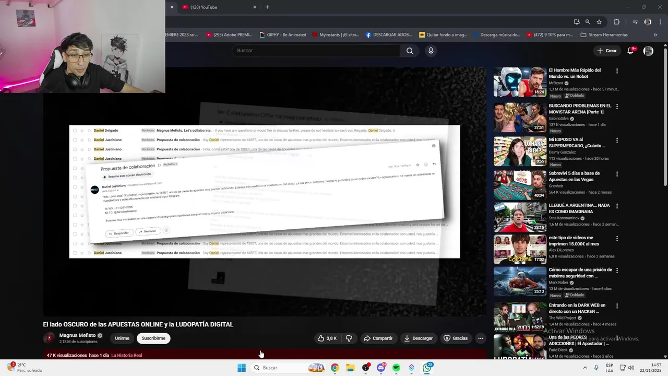Open YouTube notifications bell
Viewport: 668px width, 376px height.
[630, 51]
